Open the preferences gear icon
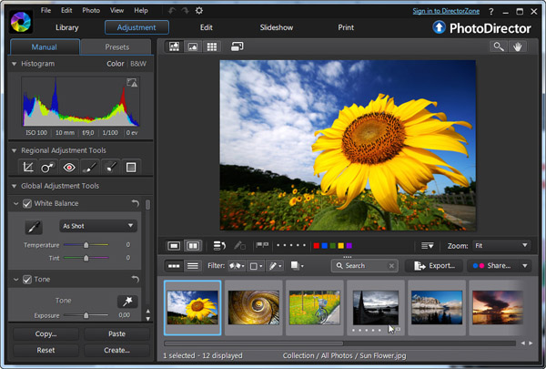The width and height of the screenshot is (546, 369). pos(199,10)
